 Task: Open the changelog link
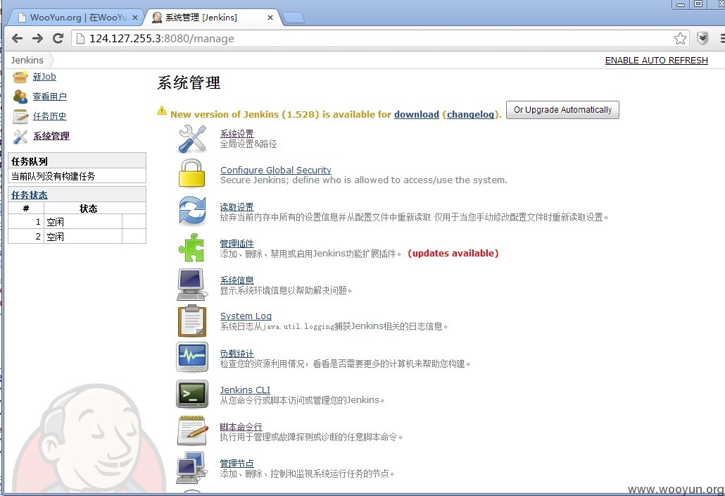tap(470, 114)
